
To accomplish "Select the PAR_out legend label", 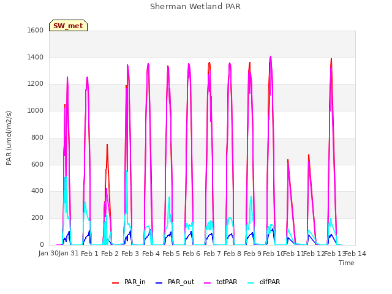I will click(181, 282).
